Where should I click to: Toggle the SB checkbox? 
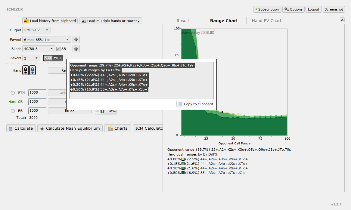pyautogui.click(x=58, y=49)
